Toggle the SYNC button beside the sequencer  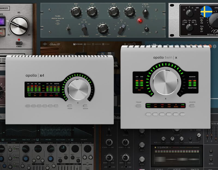211,151
